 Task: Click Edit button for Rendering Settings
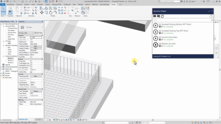(36, 76)
